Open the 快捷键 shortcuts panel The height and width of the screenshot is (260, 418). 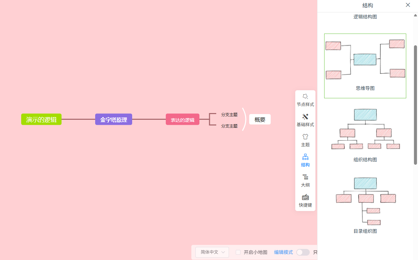(x=305, y=201)
